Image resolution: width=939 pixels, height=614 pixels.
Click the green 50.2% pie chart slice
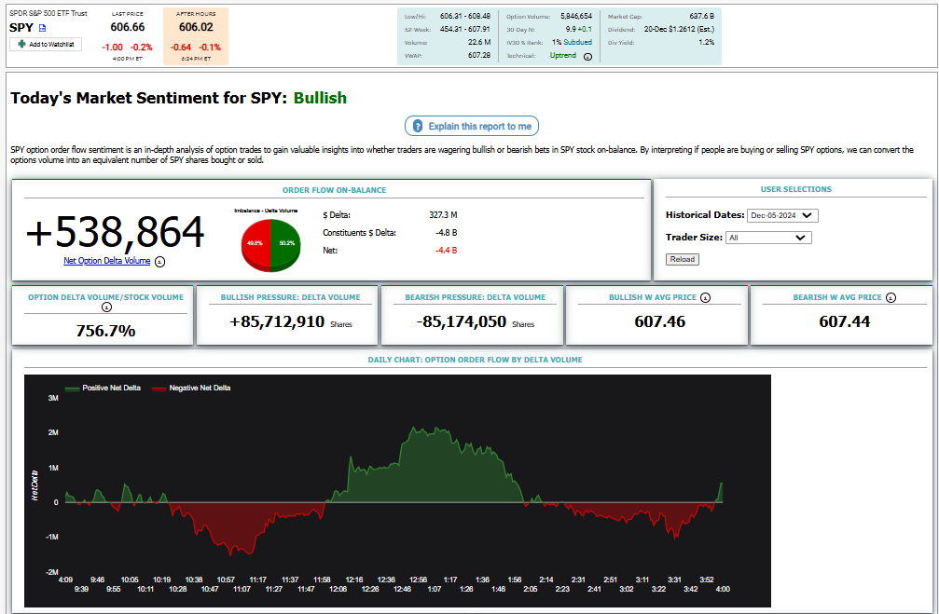(285, 243)
